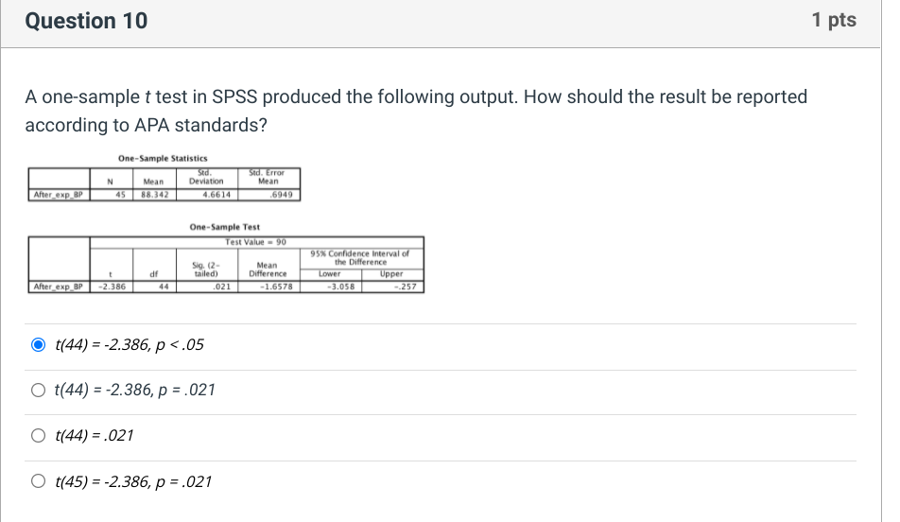Click the Std. Error Mean value .6949
This screenshot has width=900, height=522.
tap(269, 195)
